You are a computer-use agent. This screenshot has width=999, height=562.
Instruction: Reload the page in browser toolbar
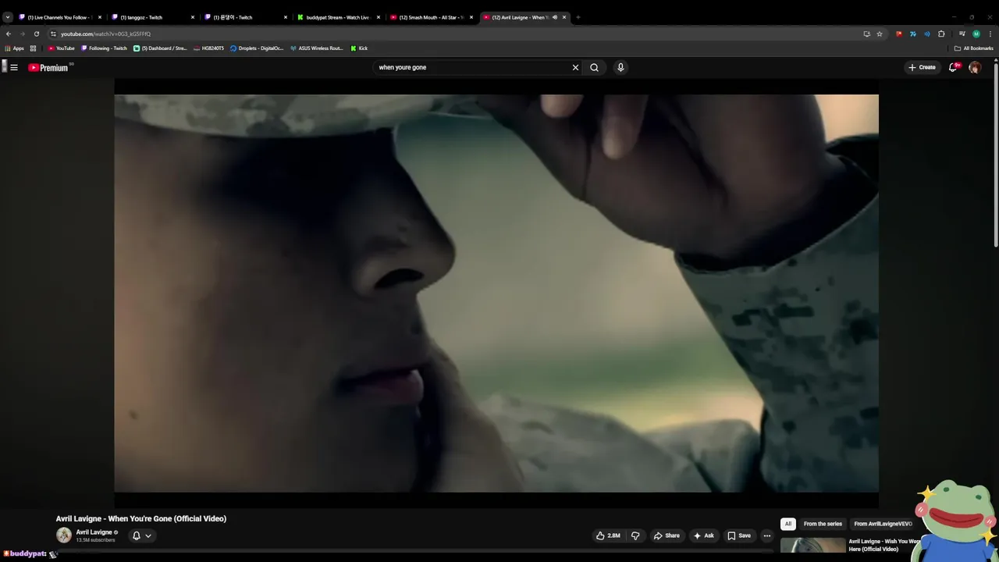click(x=36, y=34)
